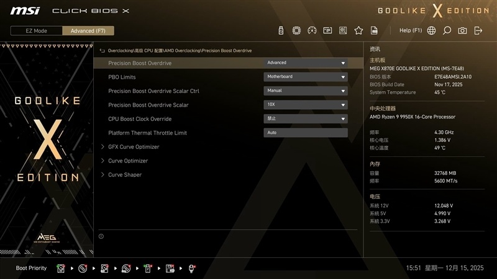This screenshot has width=497, height=279.
Task: Select the Precision Boost Overdrive Scalar Ctrl label
Action: 153,91
